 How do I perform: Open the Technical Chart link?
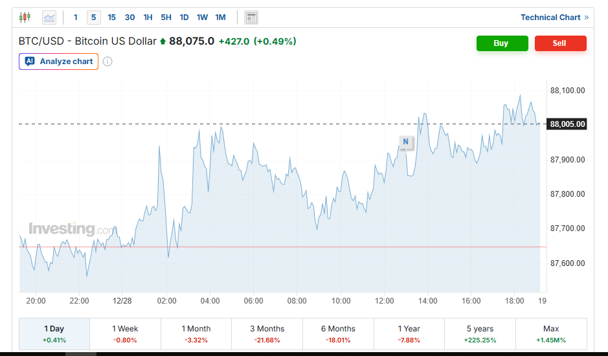554,17
